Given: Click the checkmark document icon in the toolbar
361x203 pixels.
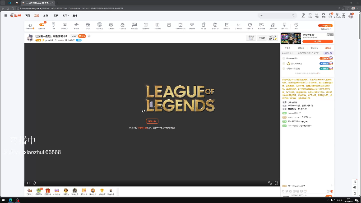Looking at the screenshot, I should tap(180, 25).
